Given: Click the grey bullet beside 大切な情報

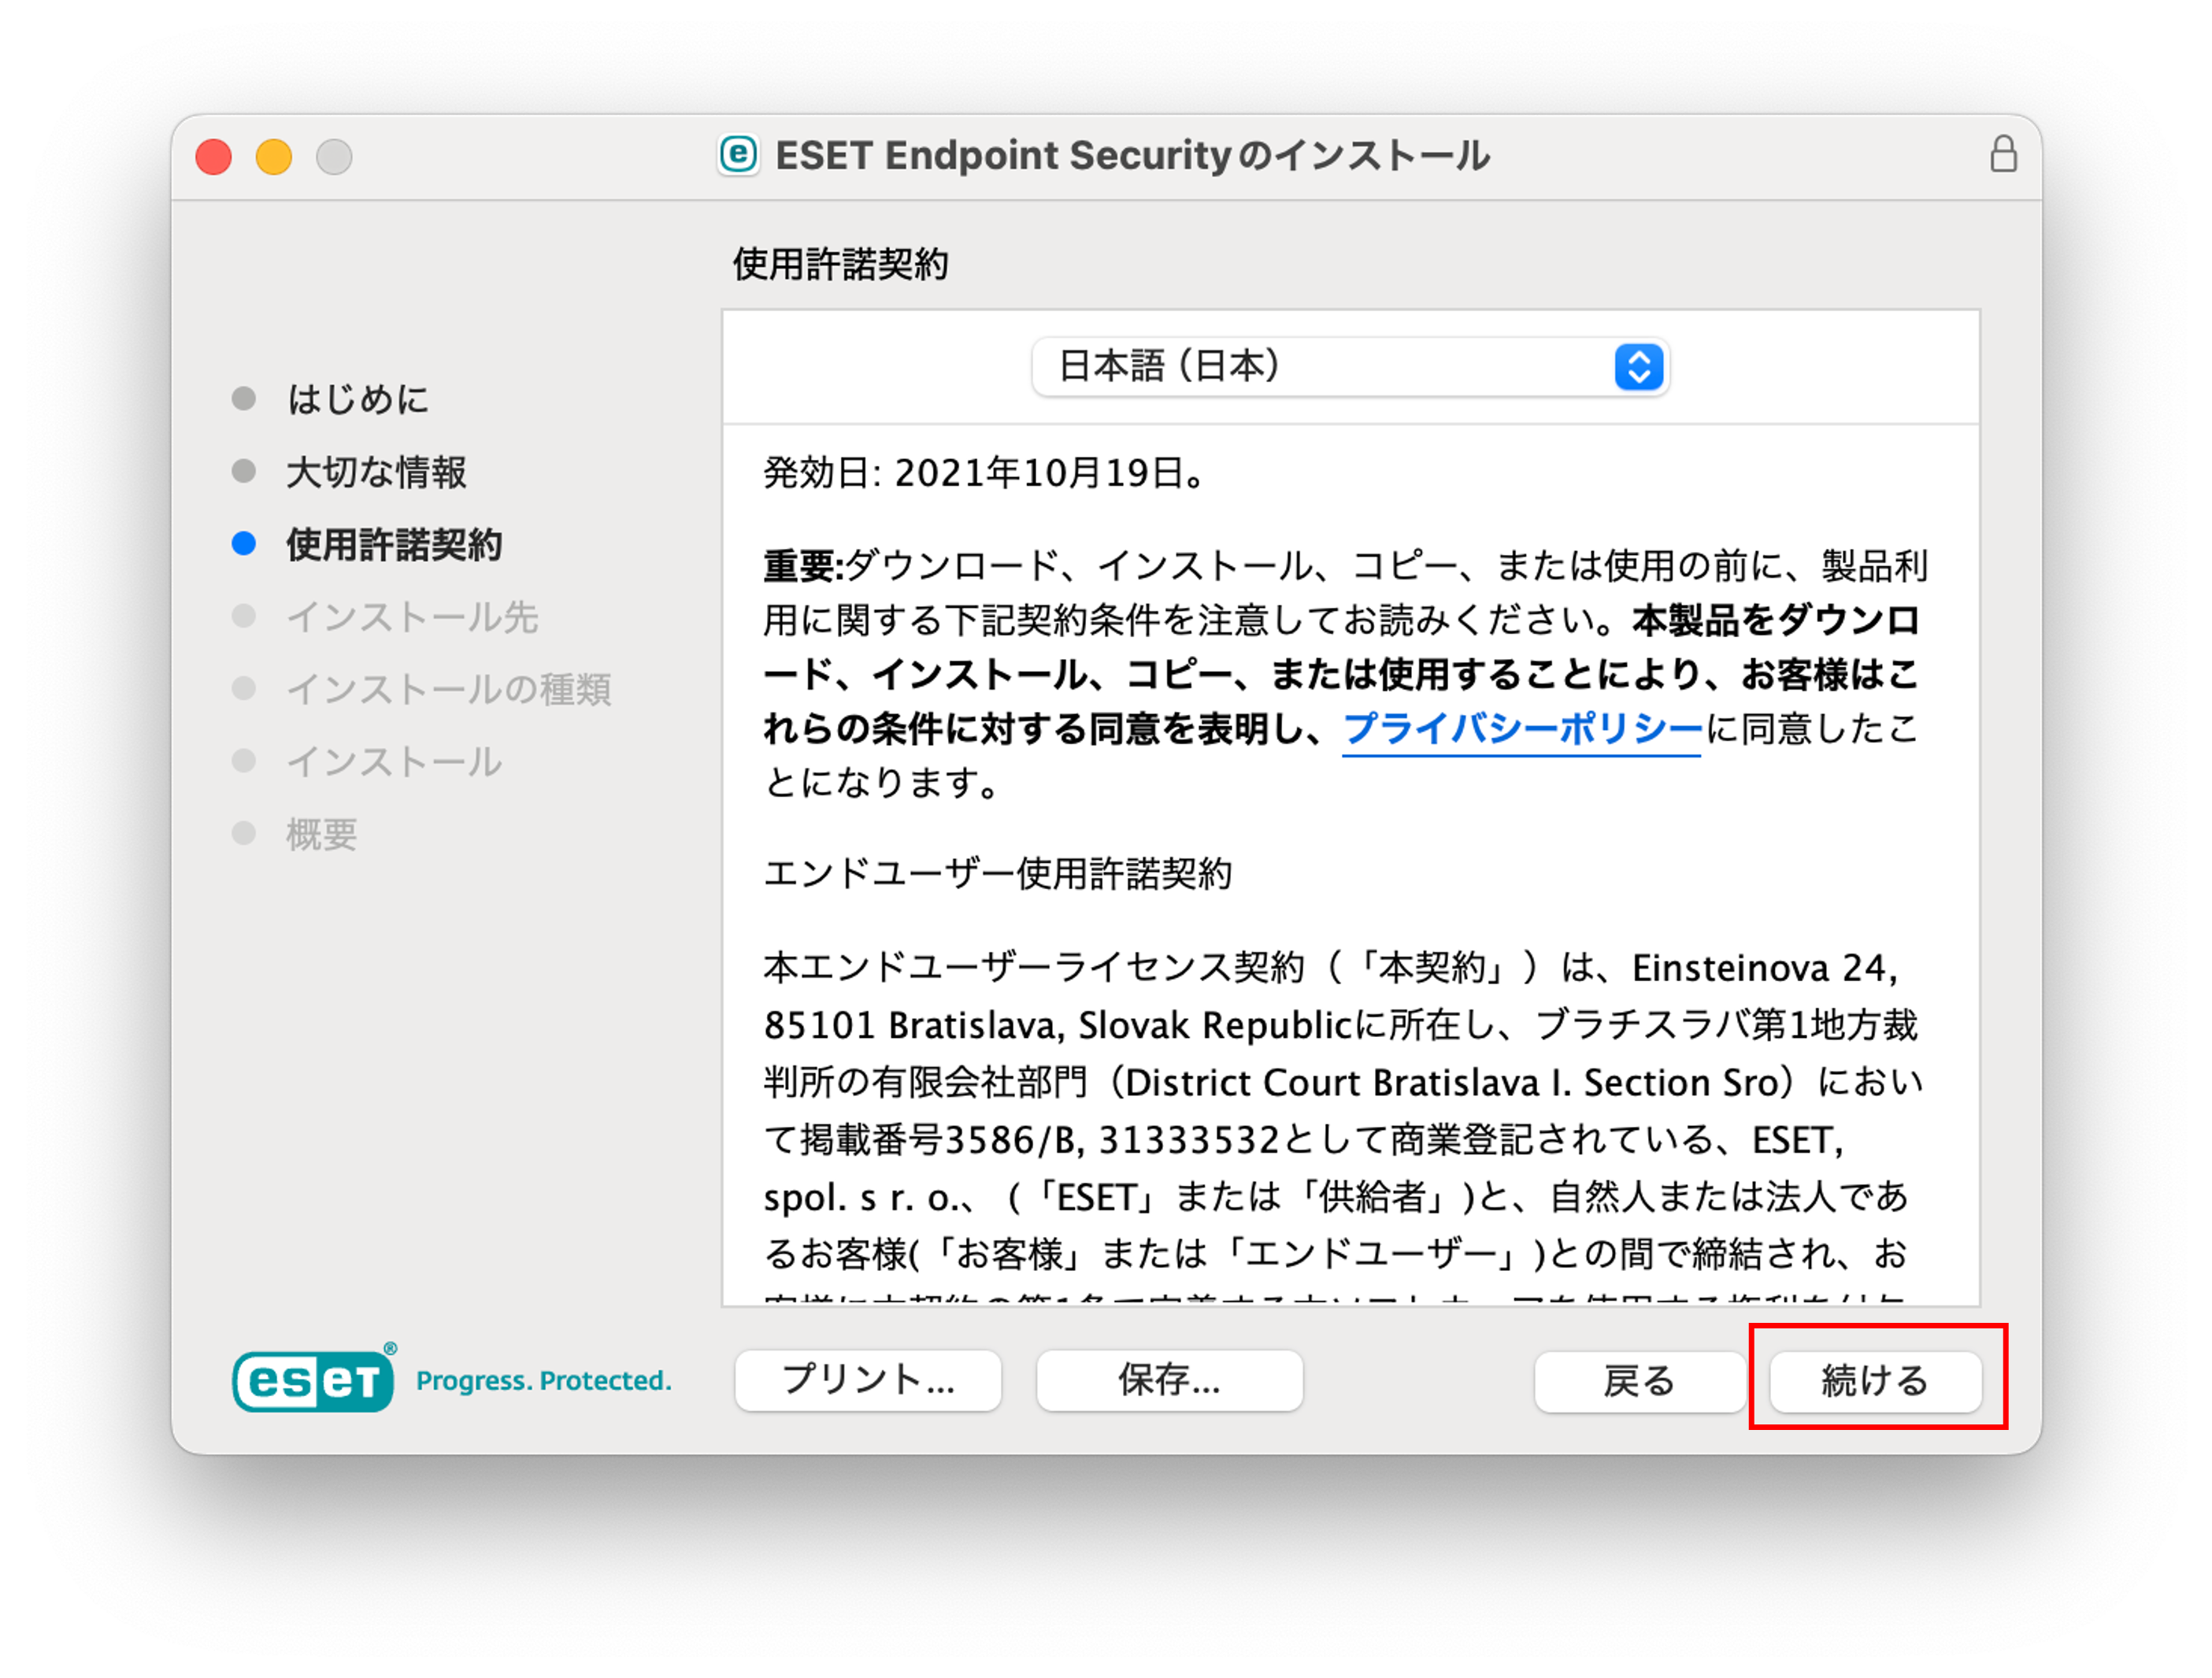Looking at the screenshot, I should coord(244,471).
